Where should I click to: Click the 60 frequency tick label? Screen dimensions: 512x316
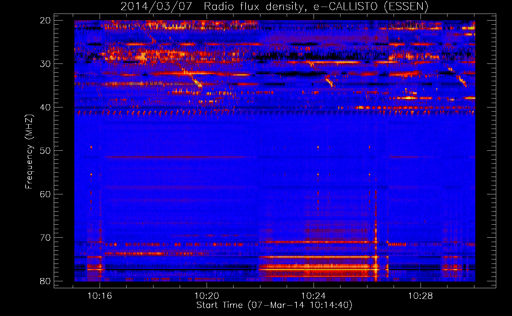pyautogui.click(x=45, y=194)
